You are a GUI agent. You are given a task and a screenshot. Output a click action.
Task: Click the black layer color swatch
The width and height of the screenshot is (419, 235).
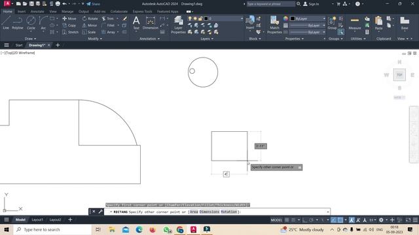[206, 19]
